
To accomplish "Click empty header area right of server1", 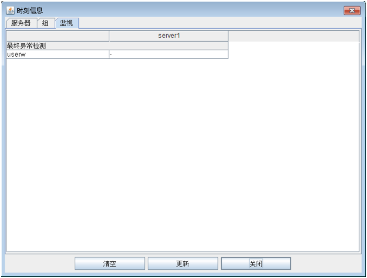I will point(293,36).
